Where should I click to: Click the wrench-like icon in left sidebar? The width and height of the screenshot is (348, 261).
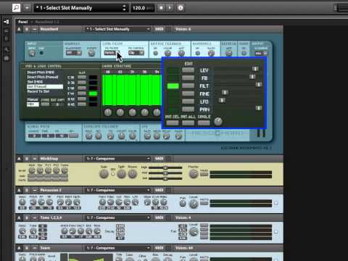coord(7,49)
